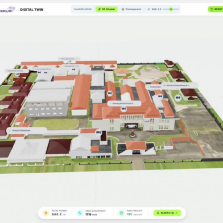Click the fountain monument in front of main building

pos(132,134)
